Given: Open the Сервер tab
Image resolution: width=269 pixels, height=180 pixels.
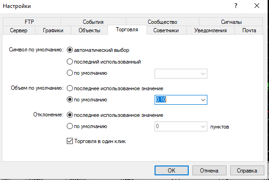Looking at the screenshot, I should pos(19,30).
